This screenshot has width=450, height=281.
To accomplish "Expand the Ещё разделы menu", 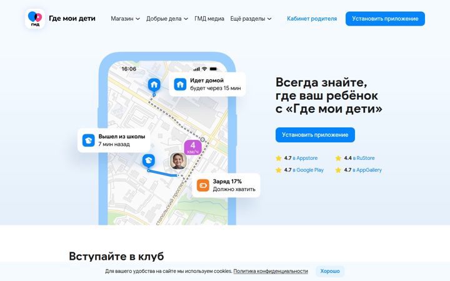I will point(251,19).
